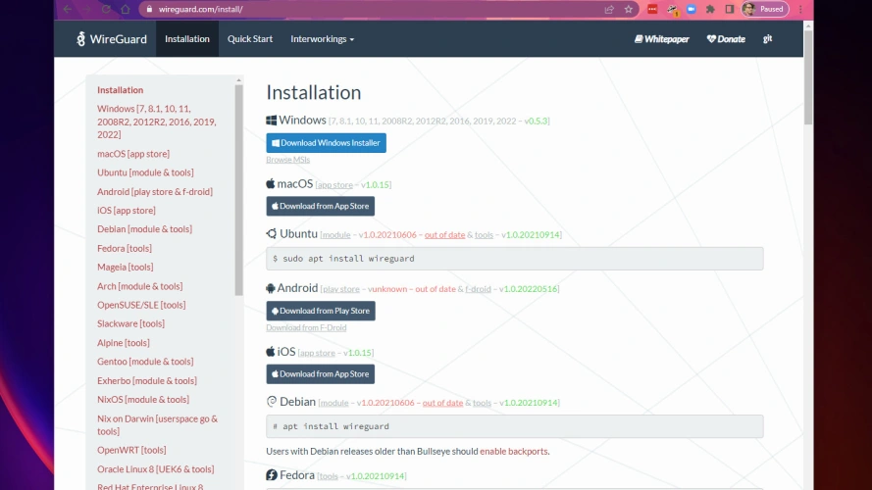Click the browser home icon
Image resolution: width=872 pixels, height=490 pixels.
pyautogui.click(x=126, y=9)
